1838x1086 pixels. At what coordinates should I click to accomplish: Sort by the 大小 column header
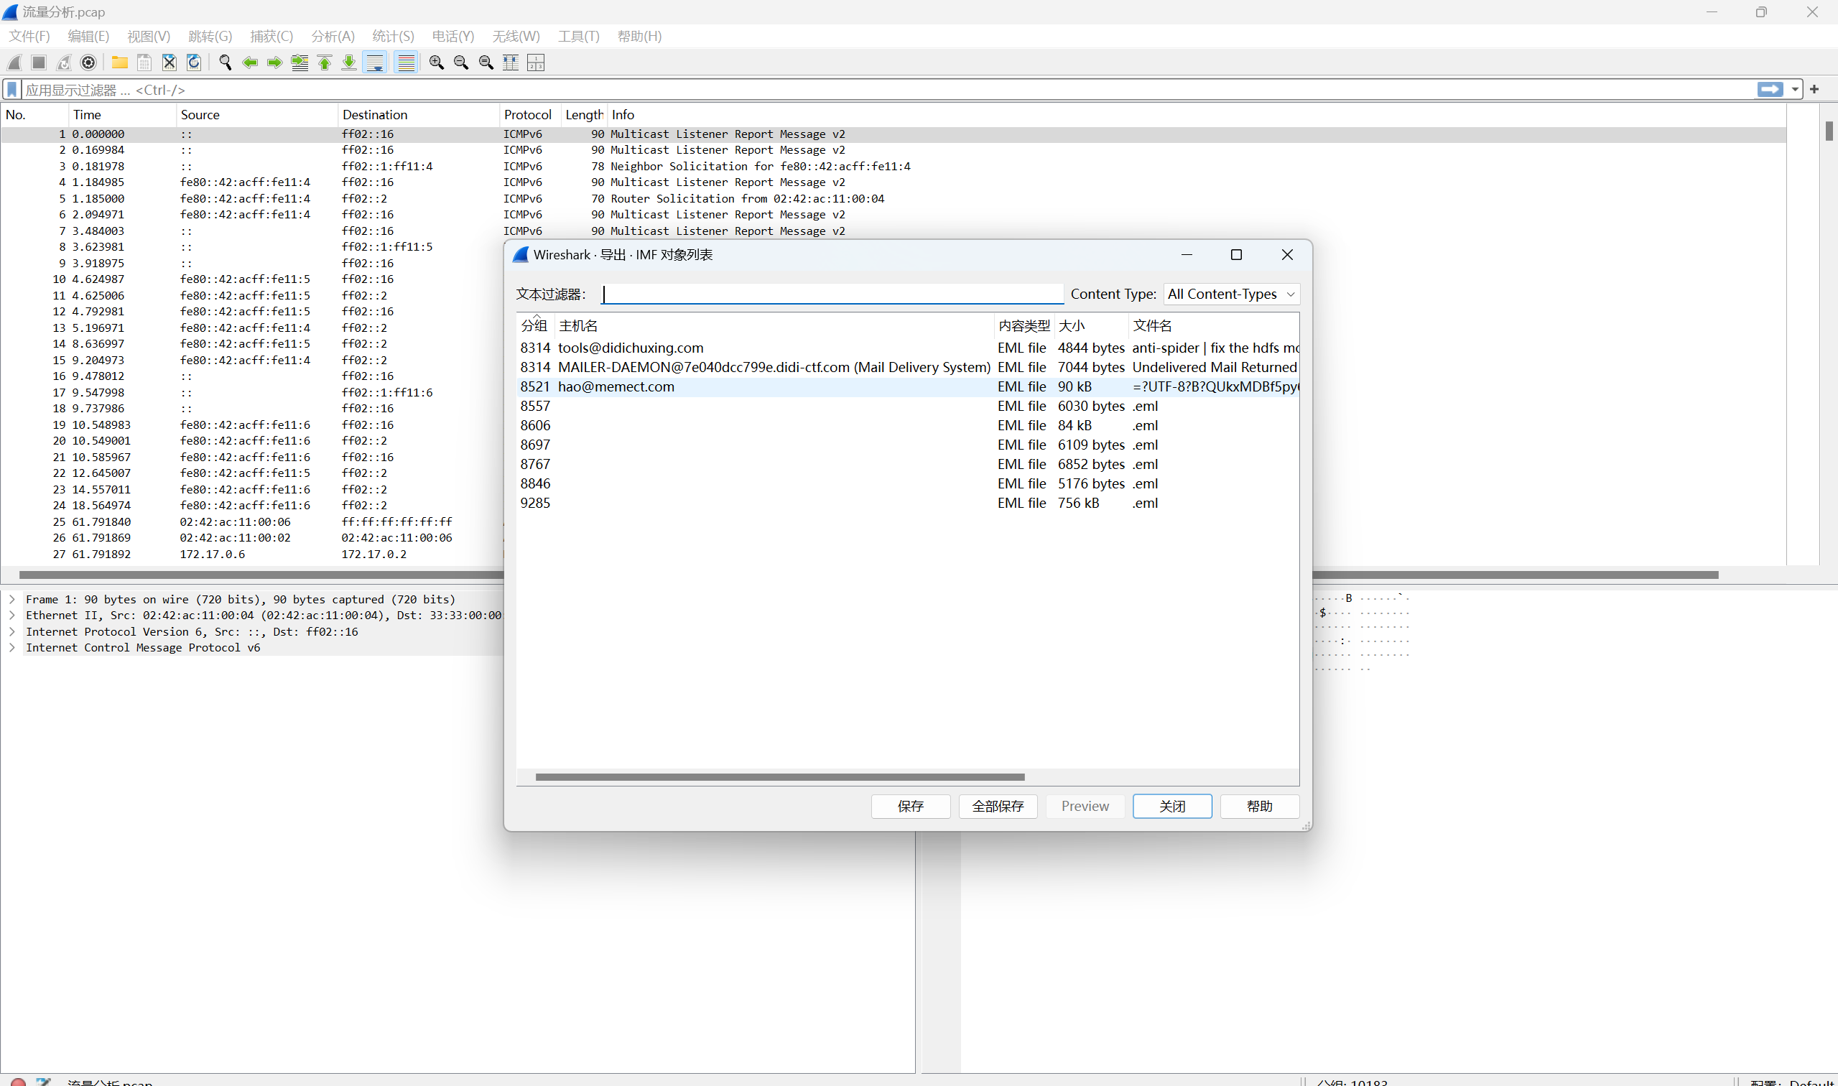1091,325
